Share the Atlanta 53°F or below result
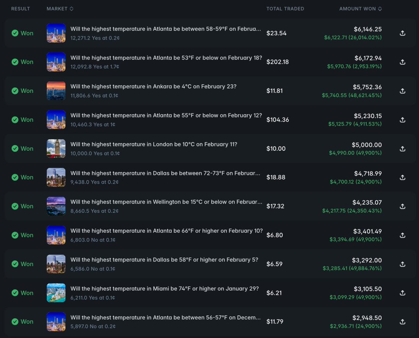 coord(402,62)
